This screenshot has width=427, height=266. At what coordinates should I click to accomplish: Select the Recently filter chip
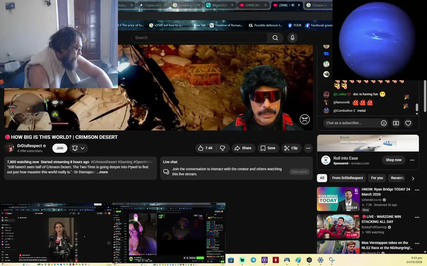(x=398, y=178)
